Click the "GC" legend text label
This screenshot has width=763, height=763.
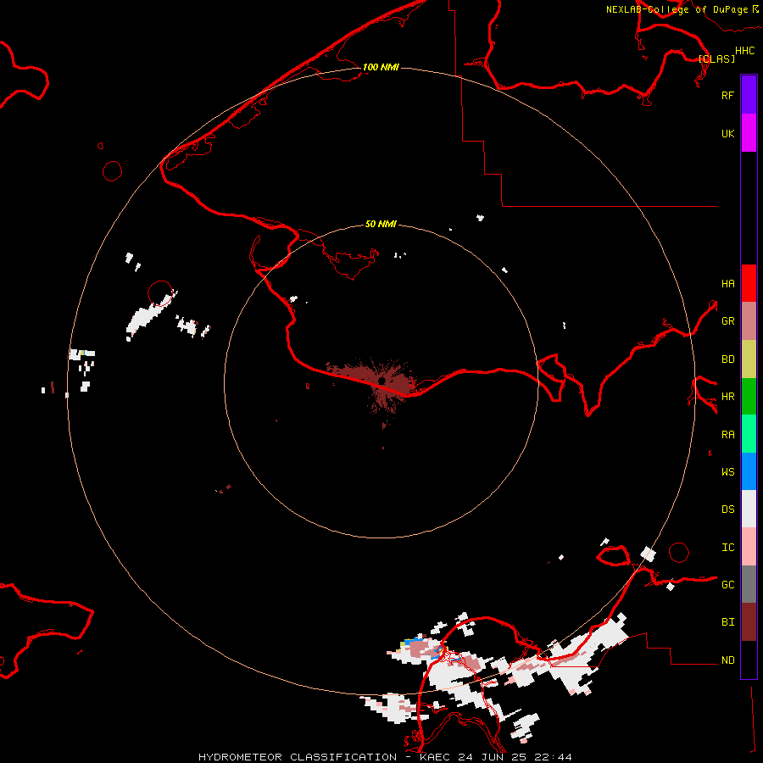(727, 585)
